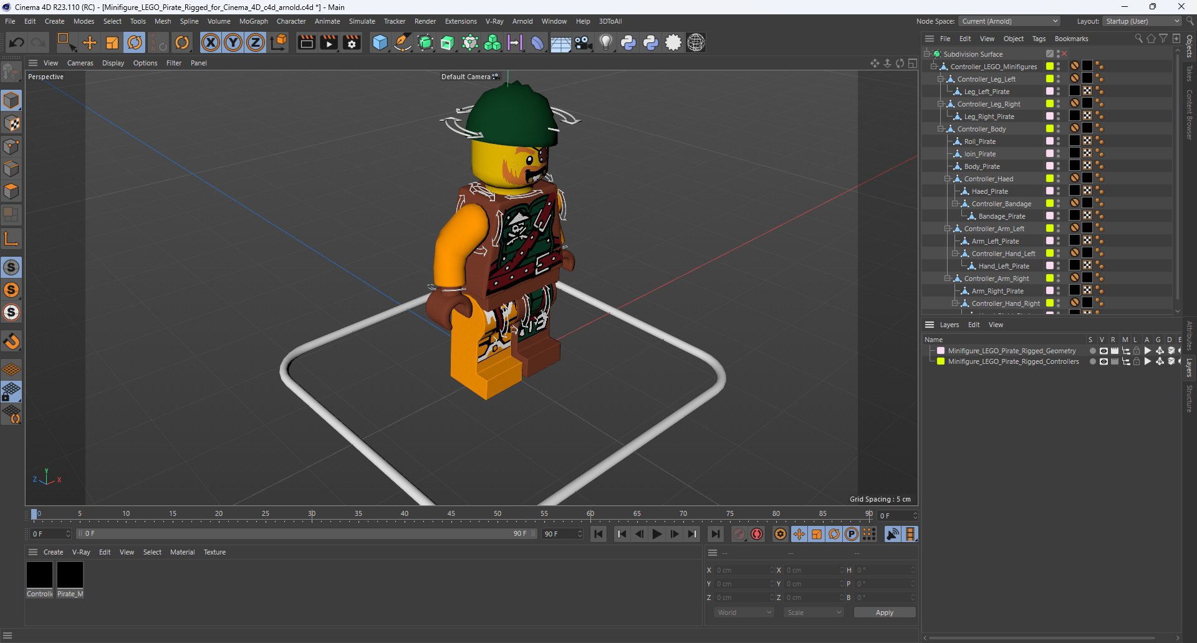Screen dimensions: 1197x643
Task: Switch to Texture mode checker icon
Action: pyautogui.click(x=11, y=123)
